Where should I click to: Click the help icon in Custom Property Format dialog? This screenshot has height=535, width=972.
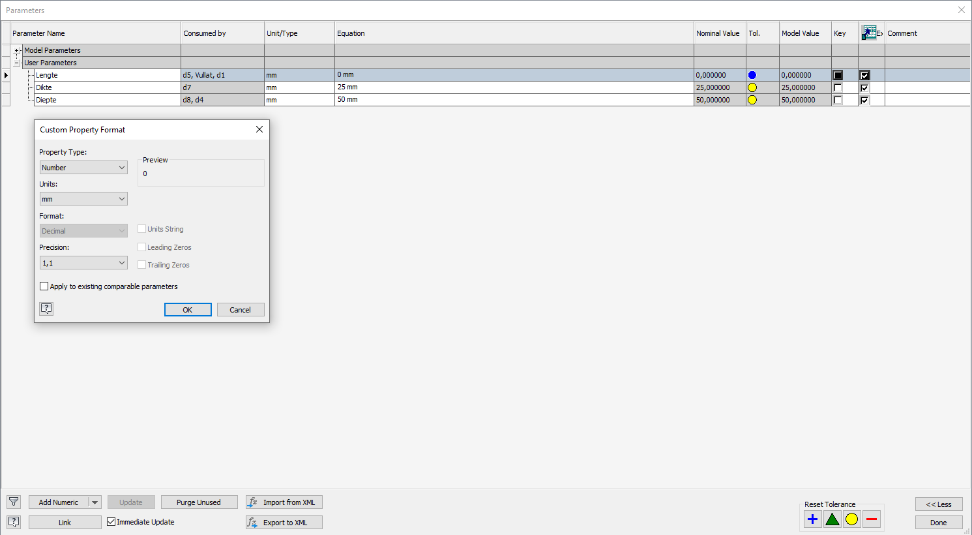(x=46, y=308)
